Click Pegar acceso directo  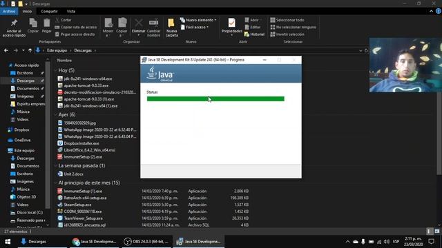pyautogui.click(x=75, y=34)
